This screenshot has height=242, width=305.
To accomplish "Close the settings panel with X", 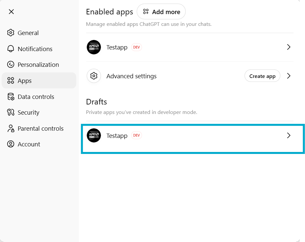I will pyautogui.click(x=11, y=12).
